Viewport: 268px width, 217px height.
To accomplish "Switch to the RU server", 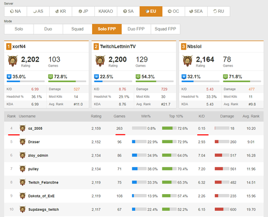I will click(219, 11).
